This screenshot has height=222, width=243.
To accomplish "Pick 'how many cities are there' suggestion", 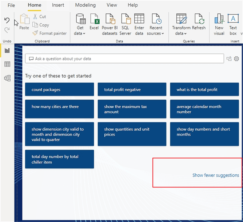I will tap(60, 109).
